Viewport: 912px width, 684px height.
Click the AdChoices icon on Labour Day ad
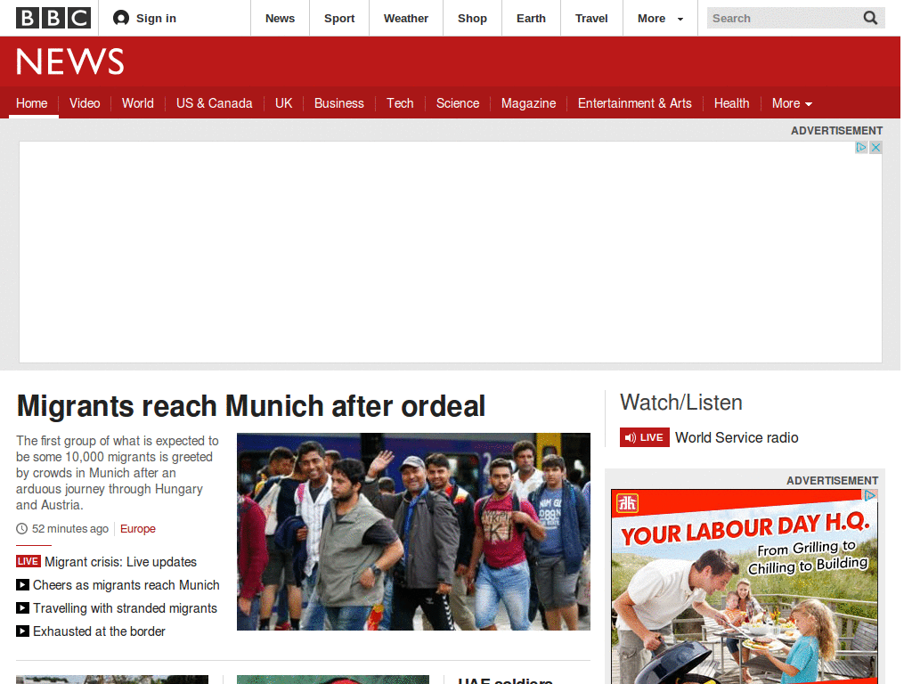pos(869,495)
